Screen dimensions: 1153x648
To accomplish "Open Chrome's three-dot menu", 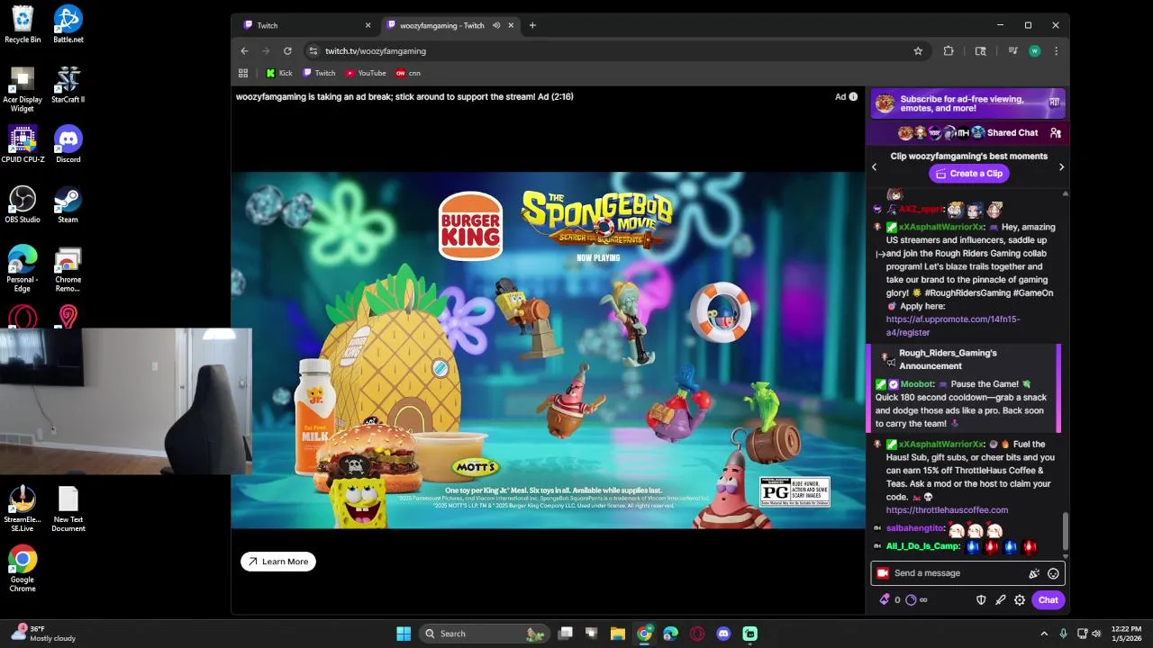I will pos(1056,51).
